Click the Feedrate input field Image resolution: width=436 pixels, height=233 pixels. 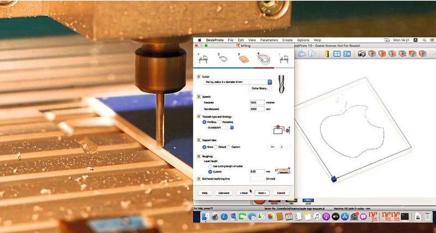(257, 103)
